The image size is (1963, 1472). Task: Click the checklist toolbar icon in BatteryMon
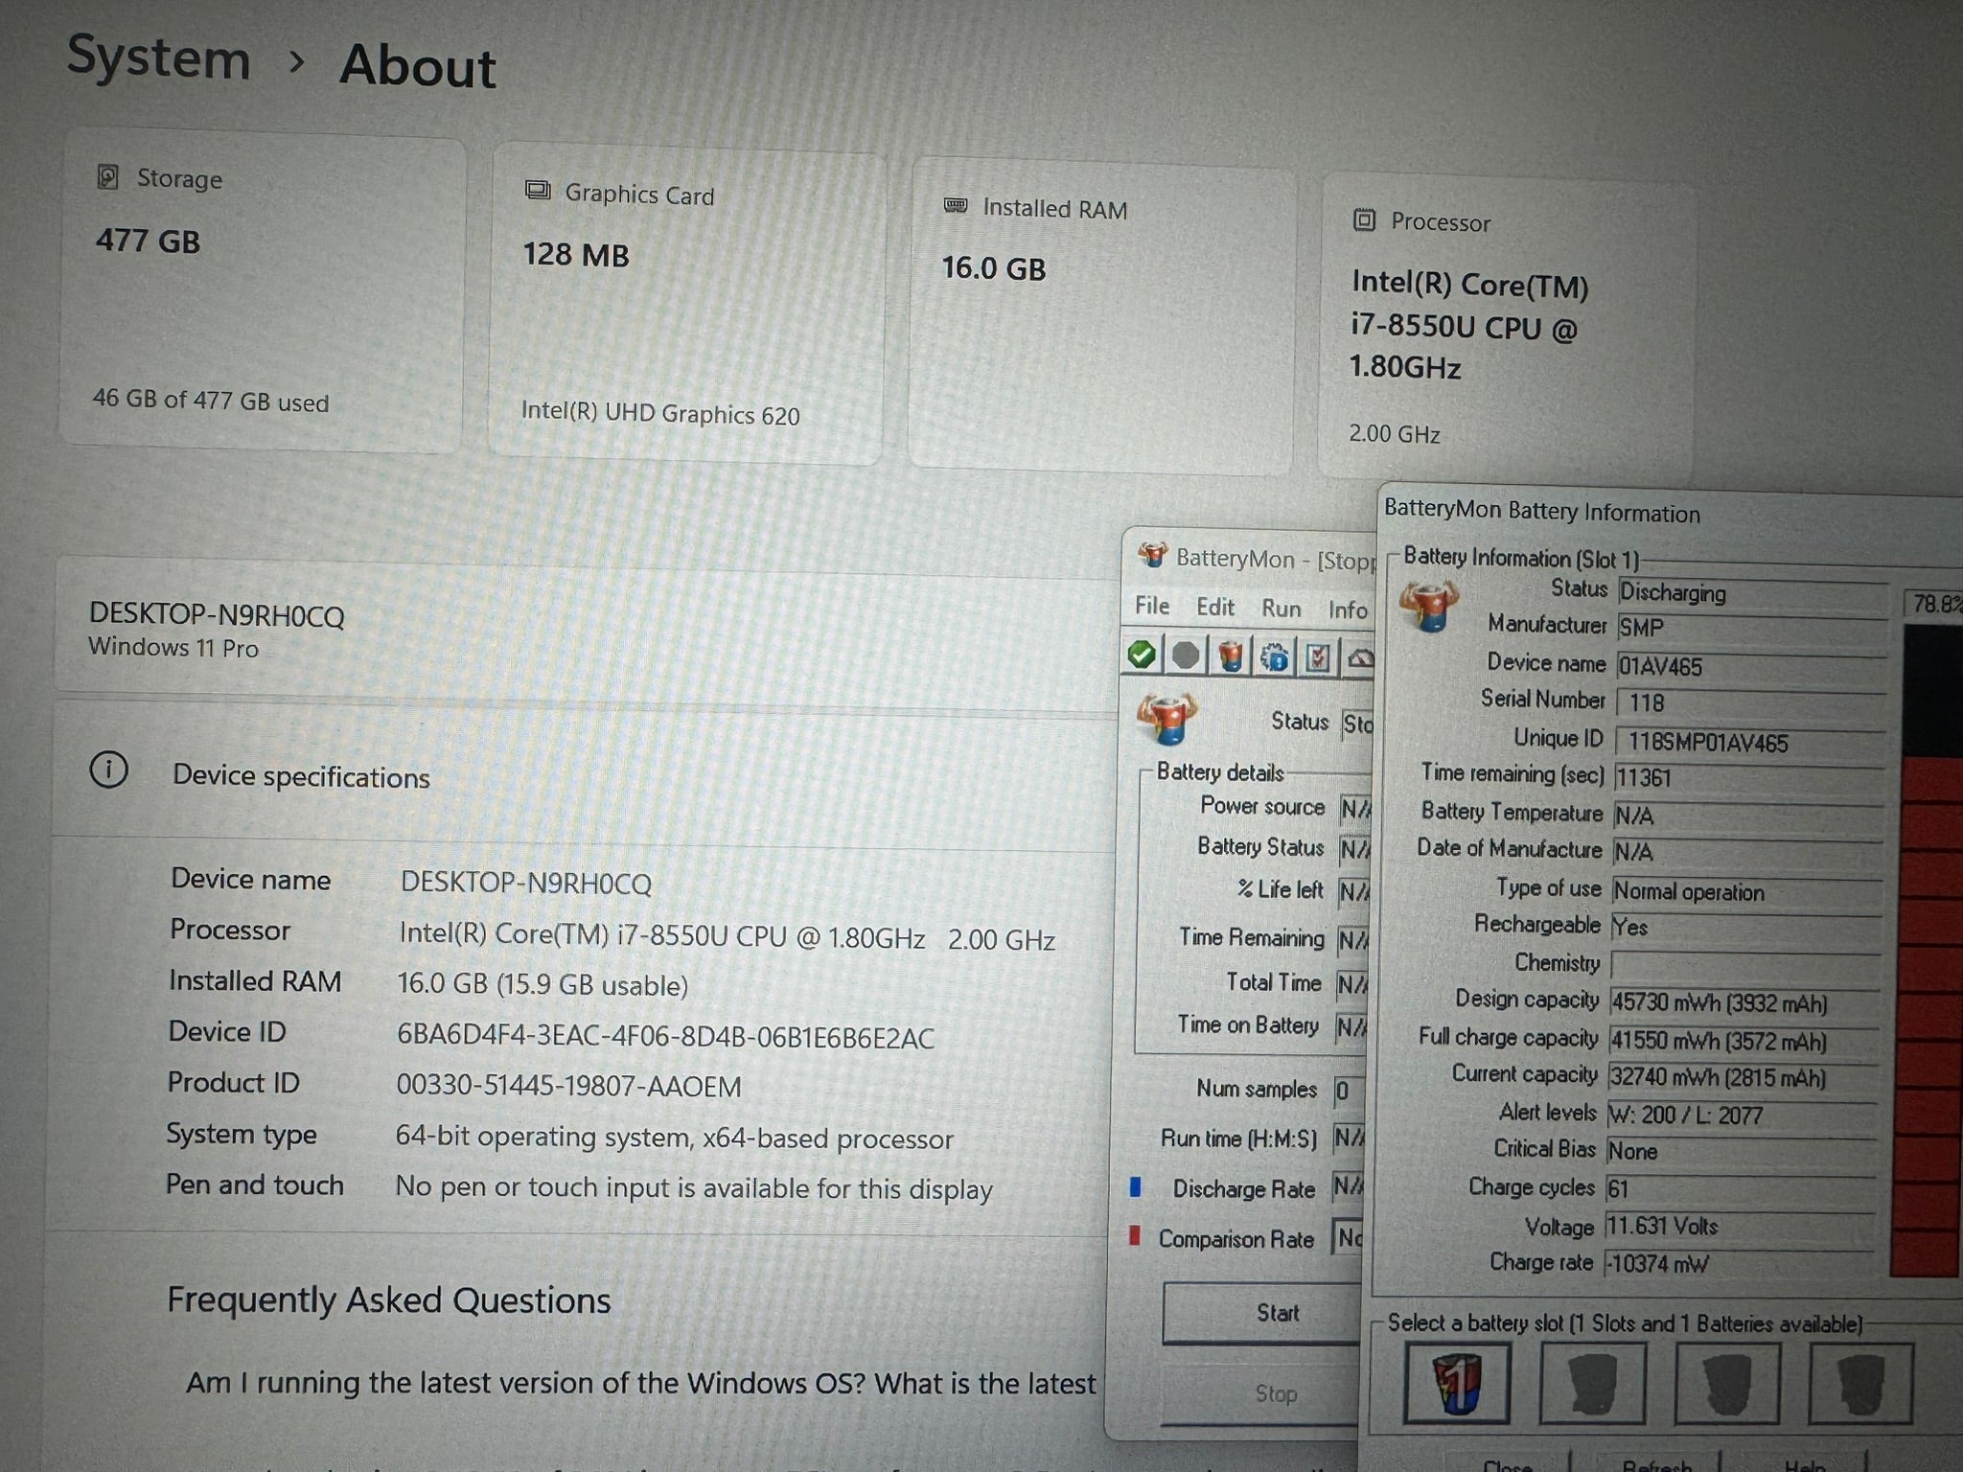[1319, 657]
